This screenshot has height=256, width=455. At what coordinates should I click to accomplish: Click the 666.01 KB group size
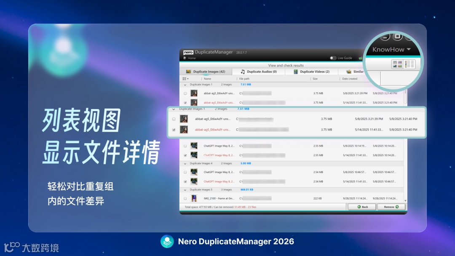[246, 189]
